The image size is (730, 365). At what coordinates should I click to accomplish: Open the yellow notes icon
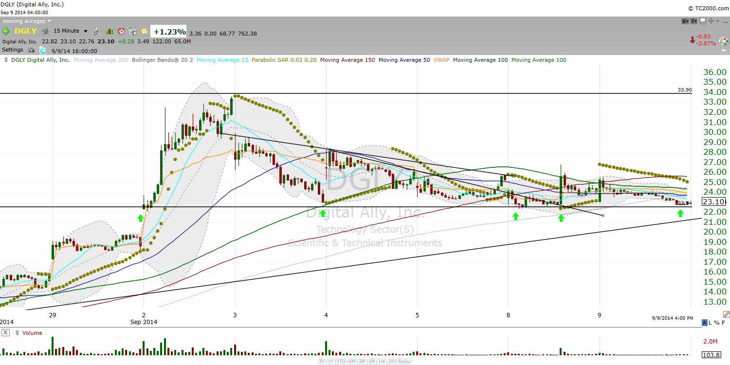(x=145, y=31)
